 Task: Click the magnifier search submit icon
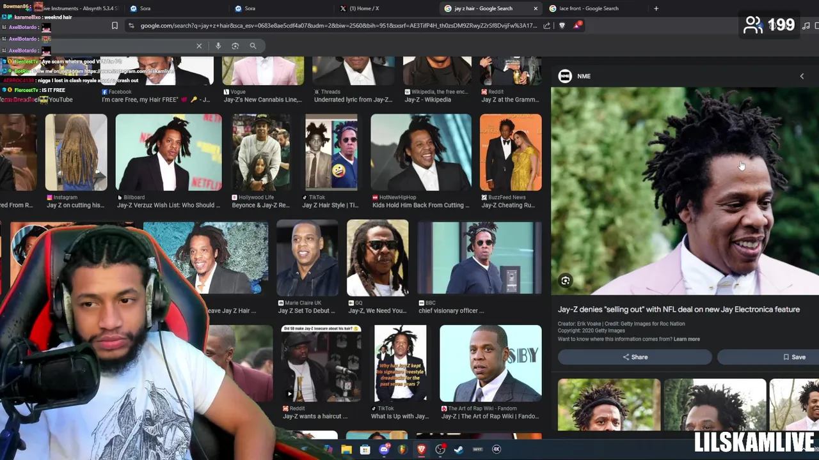[x=253, y=46]
